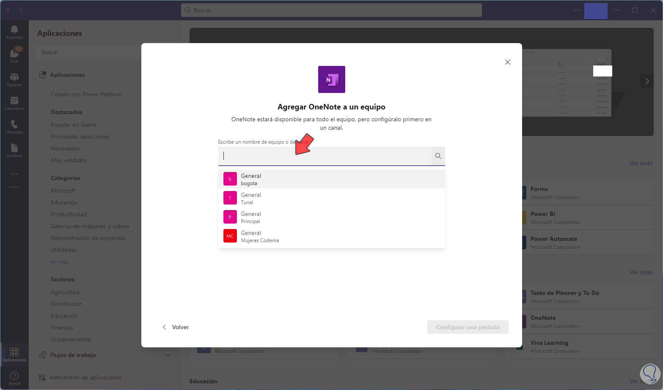Select Más vendidos
This screenshot has width=663, height=390.
(69, 160)
